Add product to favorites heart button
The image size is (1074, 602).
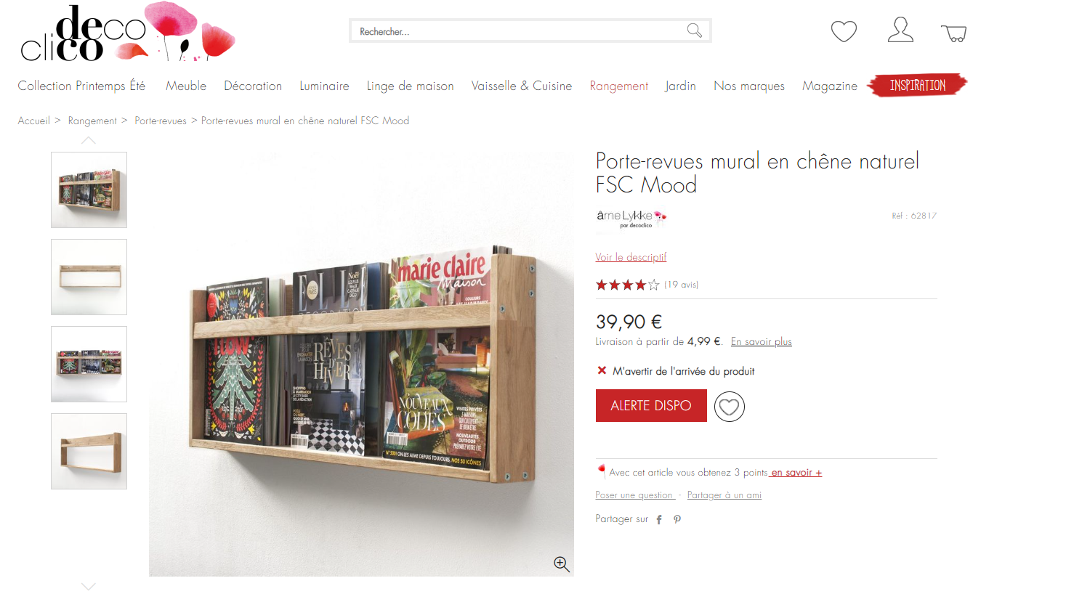click(729, 407)
